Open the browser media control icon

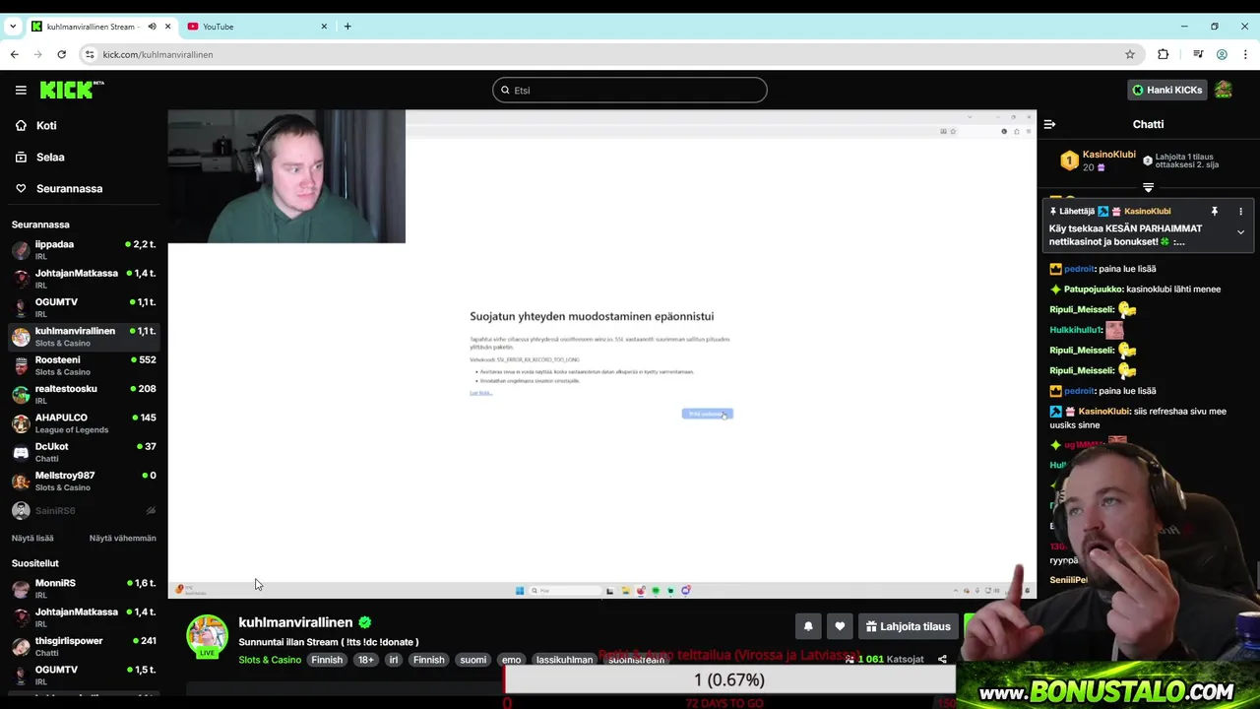[1198, 54]
